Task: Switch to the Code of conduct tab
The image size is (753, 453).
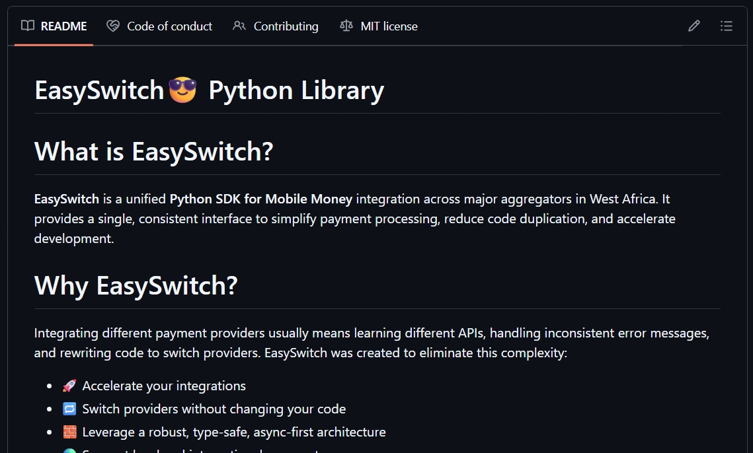Action: (169, 26)
